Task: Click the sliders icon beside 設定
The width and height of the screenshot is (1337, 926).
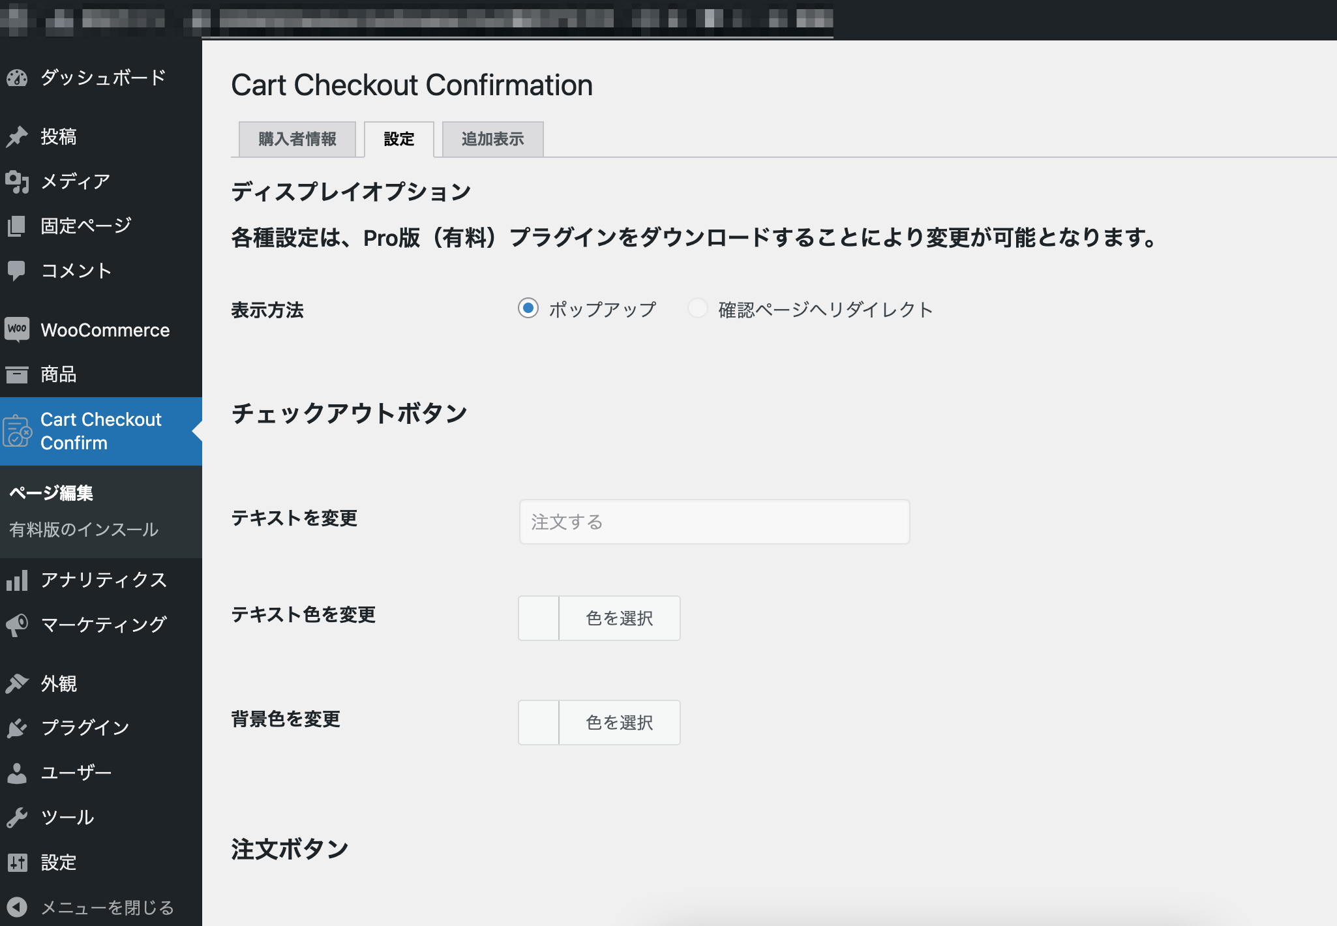Action: coord(17,862)
